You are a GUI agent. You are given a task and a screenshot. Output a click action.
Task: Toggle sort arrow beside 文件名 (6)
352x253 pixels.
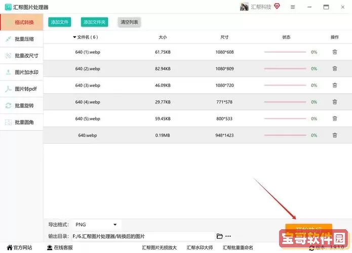[74, 37]
